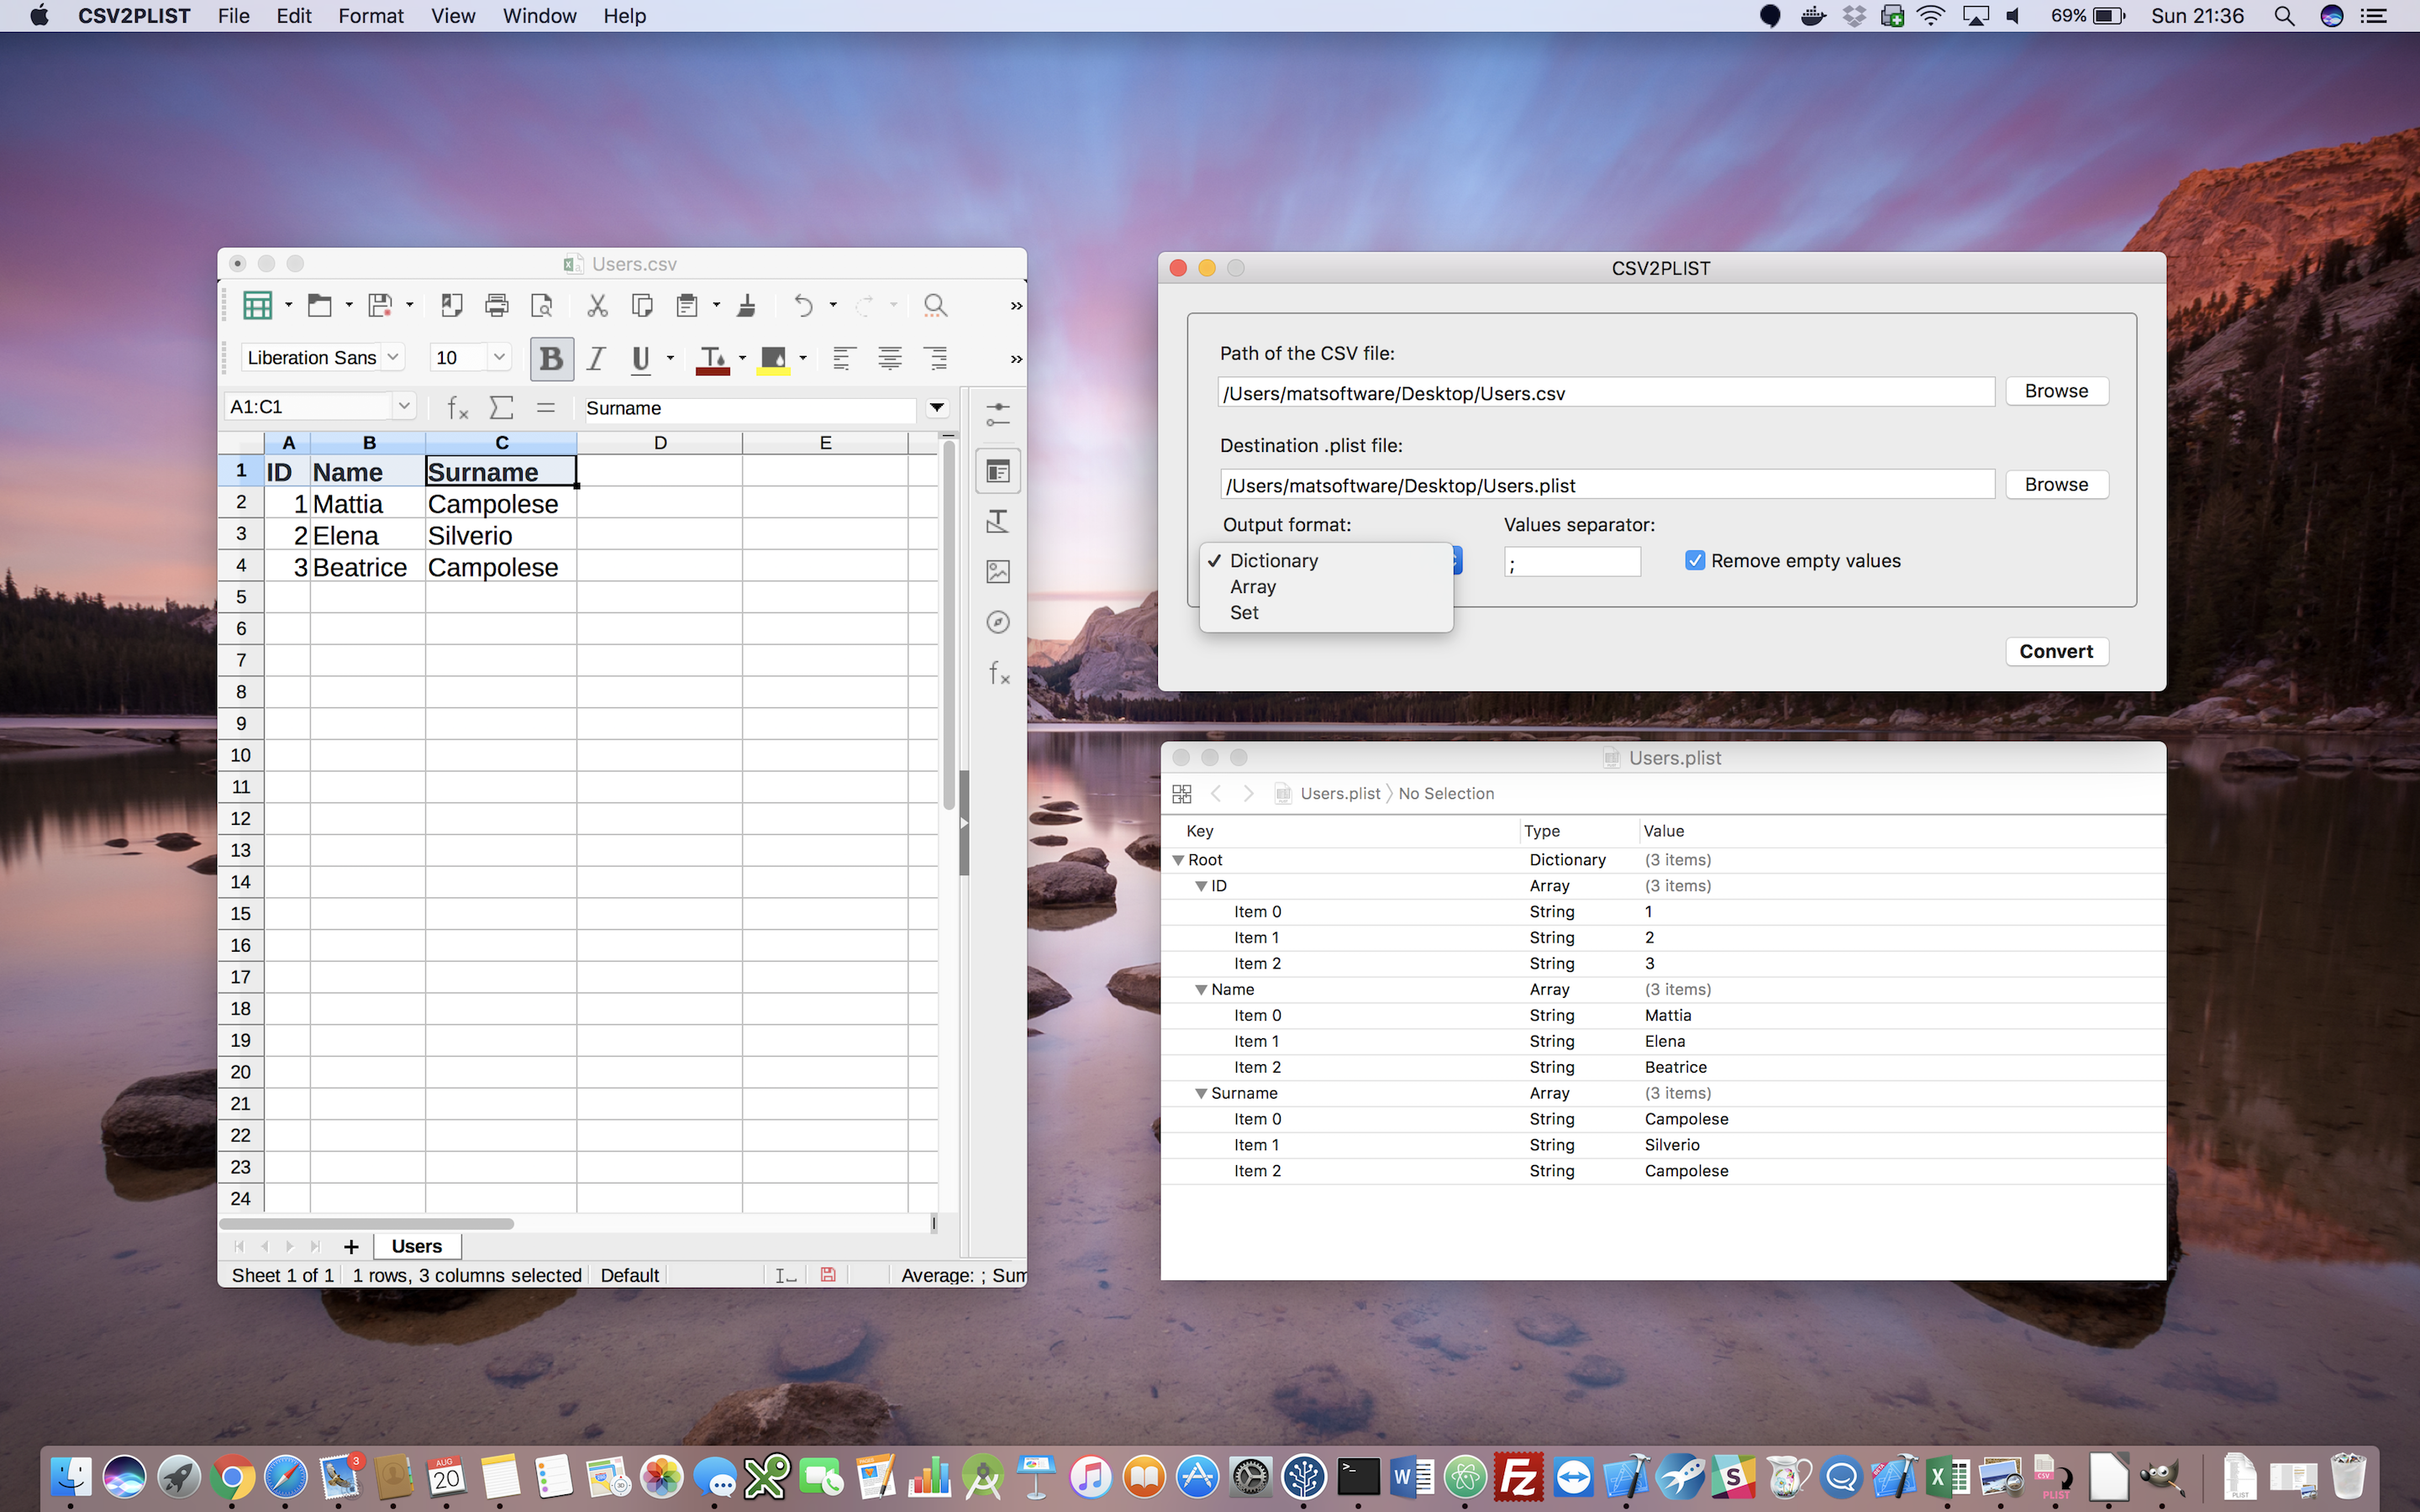Open the sidebar Gallery image icon
Image resolution: width=2420 pixels, height=1512 pixels.
997,571
